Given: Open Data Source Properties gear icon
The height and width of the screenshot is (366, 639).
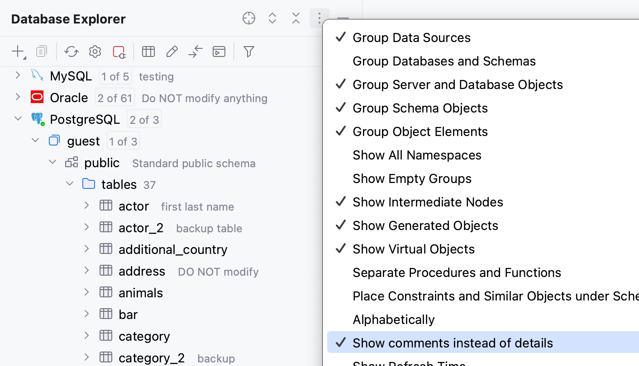Looking at the screenshot, I should click(95, 52).
